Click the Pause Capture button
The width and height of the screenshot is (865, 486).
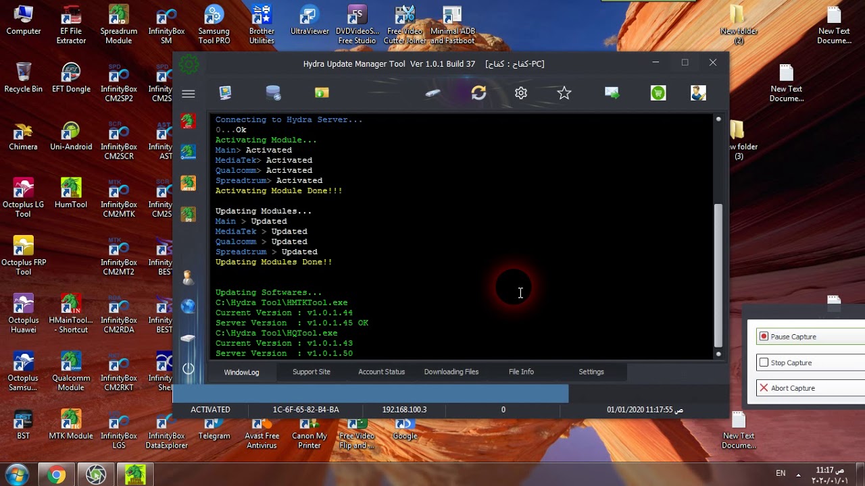[811, 336]
